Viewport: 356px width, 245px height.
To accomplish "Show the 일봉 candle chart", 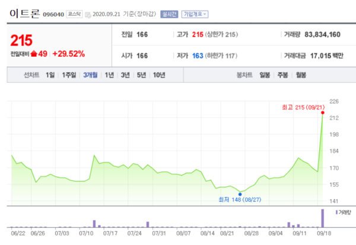I will 265,75.
